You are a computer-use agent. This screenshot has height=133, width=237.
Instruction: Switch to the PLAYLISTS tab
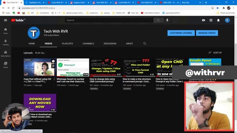pyautogui.click(x=67, y=44)
